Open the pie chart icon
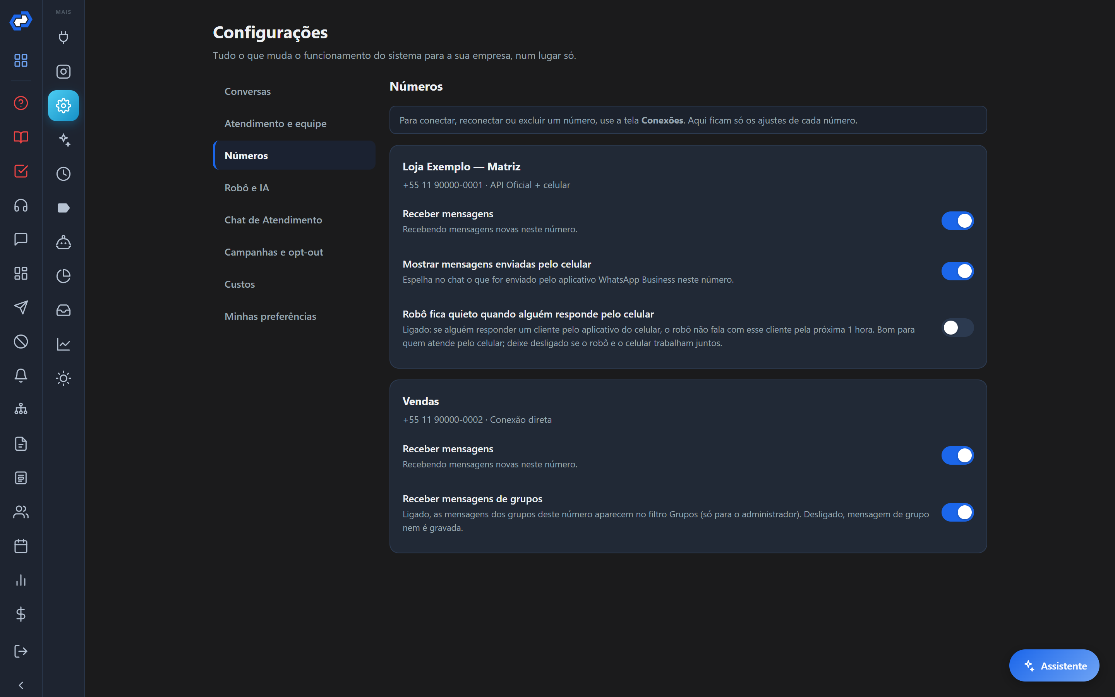Screen dimensions: 1115x697 pos(63,276)
